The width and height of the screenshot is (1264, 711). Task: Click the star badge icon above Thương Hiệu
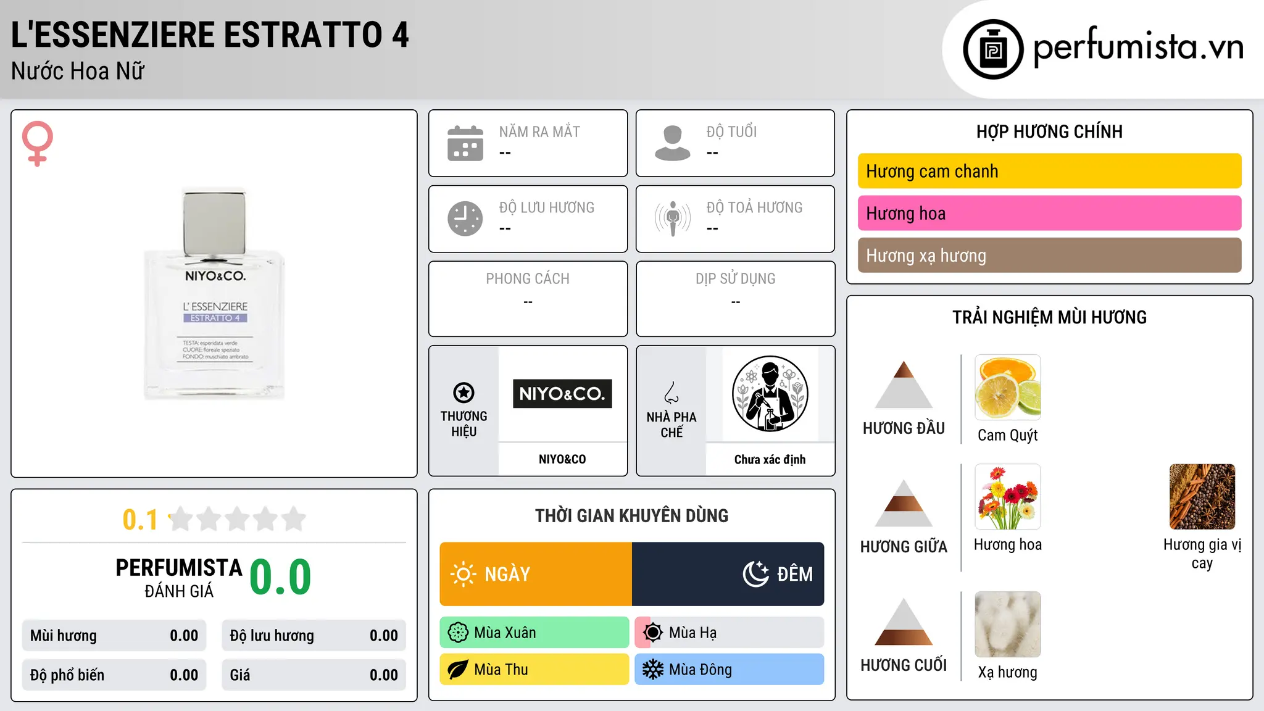click(x=464, y=393)
